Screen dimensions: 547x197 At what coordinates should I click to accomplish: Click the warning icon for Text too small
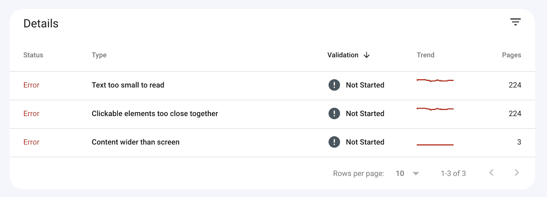[x=334, y=85]
